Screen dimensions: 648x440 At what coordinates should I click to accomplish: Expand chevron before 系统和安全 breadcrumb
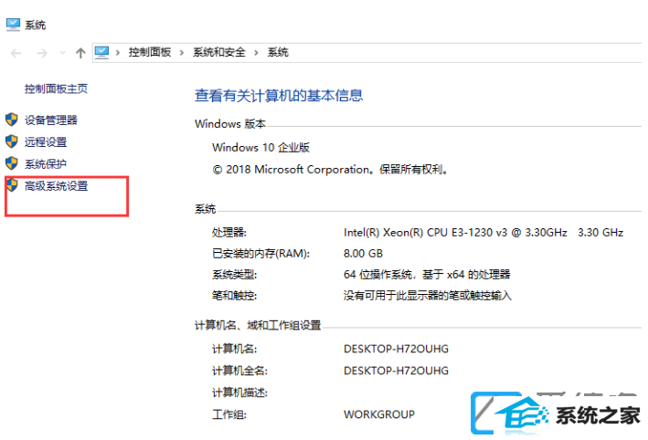pyautogui.click(x=182, y=52)
